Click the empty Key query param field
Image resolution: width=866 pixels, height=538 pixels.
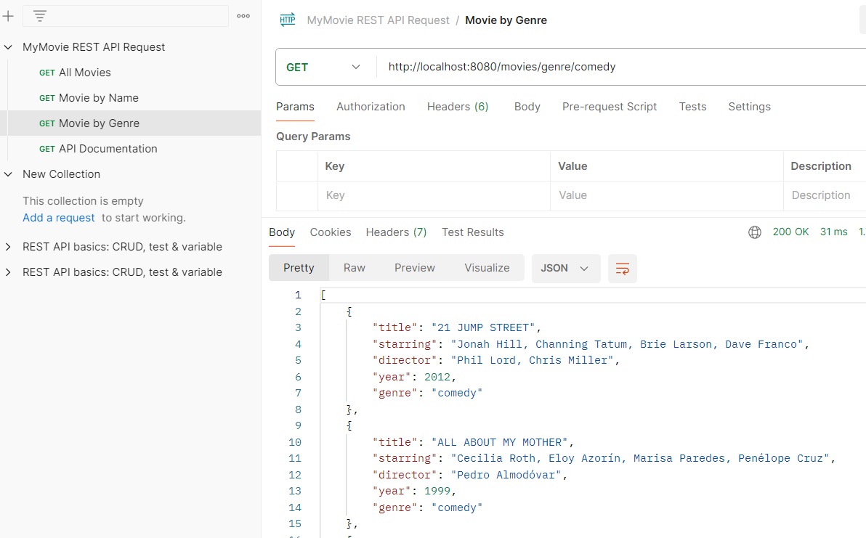coord(434,195)
